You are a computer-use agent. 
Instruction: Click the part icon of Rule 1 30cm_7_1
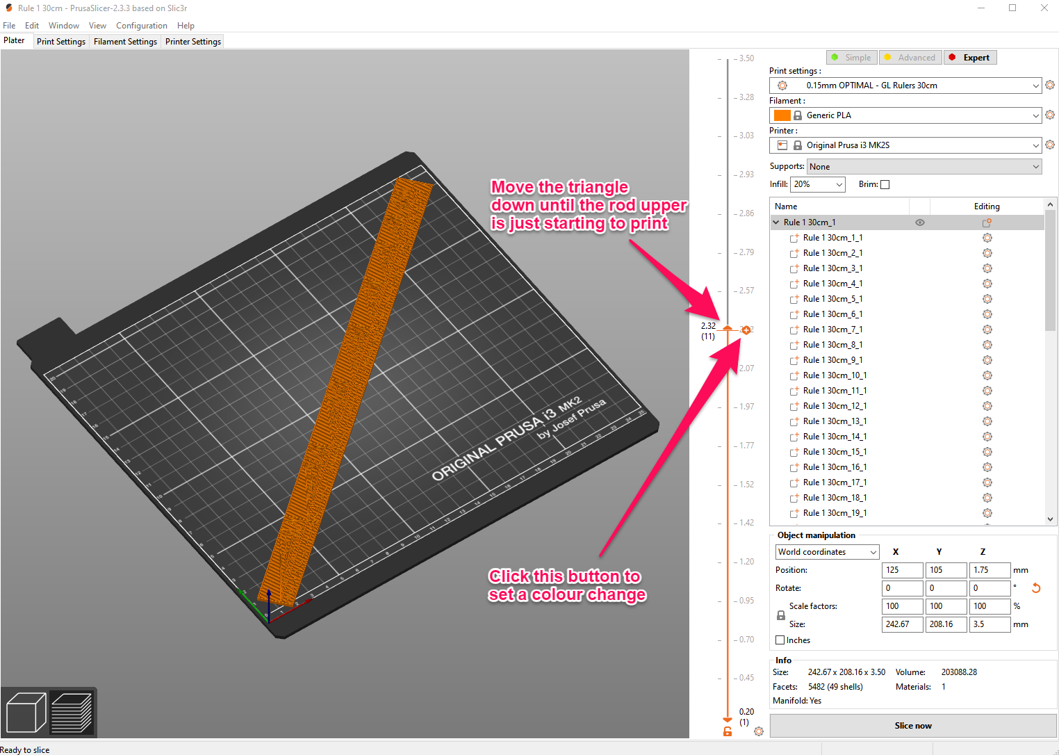click(x=794, y=330)
